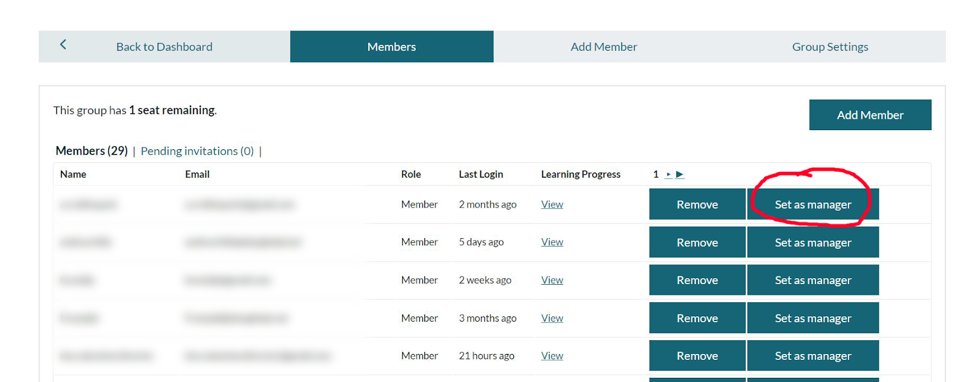
Task: Open the Group Settings tab
Action: (x=830, y=47)
